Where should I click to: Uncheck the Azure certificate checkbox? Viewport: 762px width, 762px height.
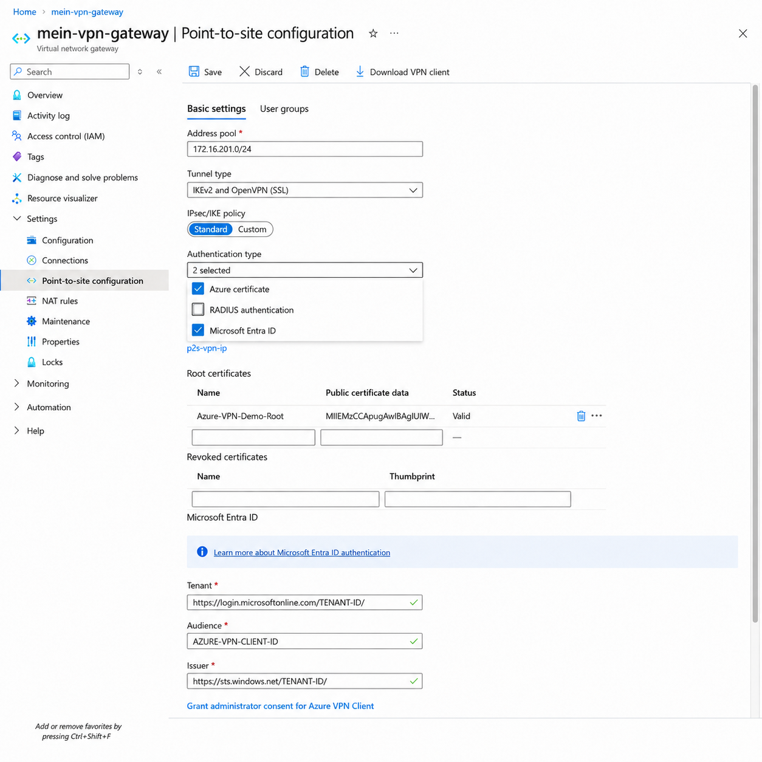point(198,289)
